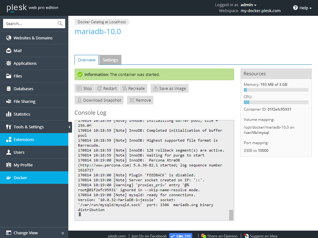Click the Change View label
This screenshot has width=318, height=238.
(26, 233)
